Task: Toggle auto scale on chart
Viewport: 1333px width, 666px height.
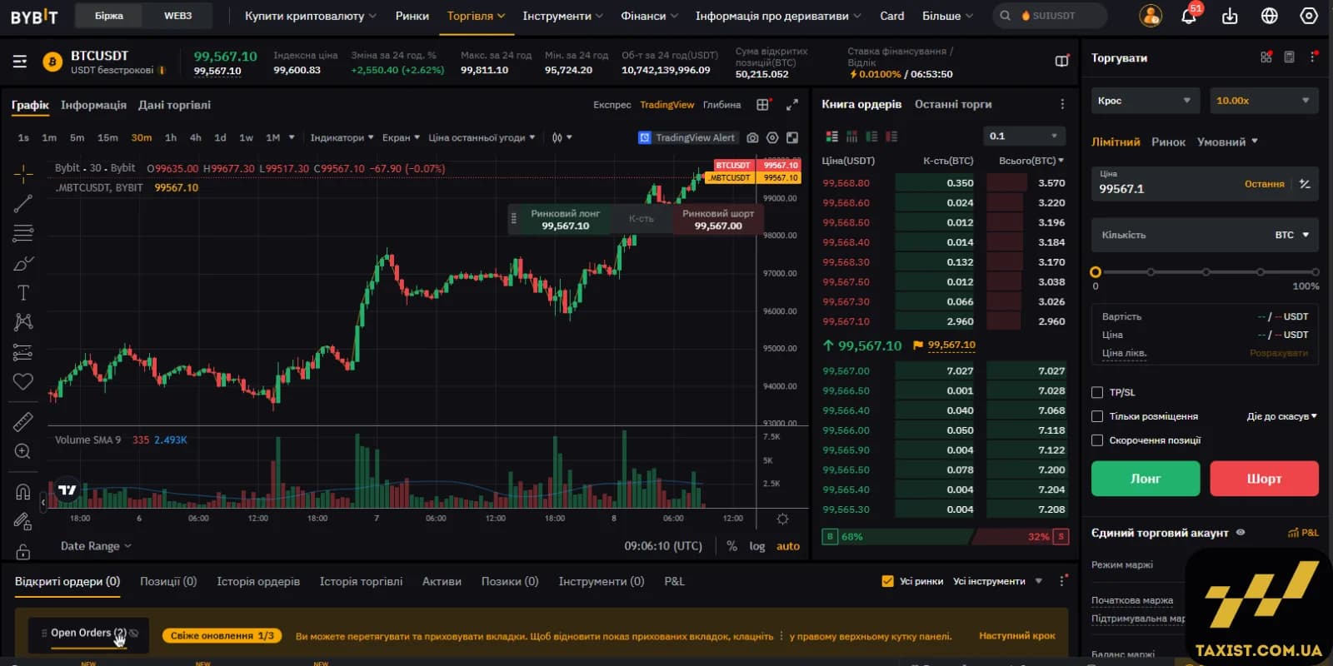Action: coord(788,546)
